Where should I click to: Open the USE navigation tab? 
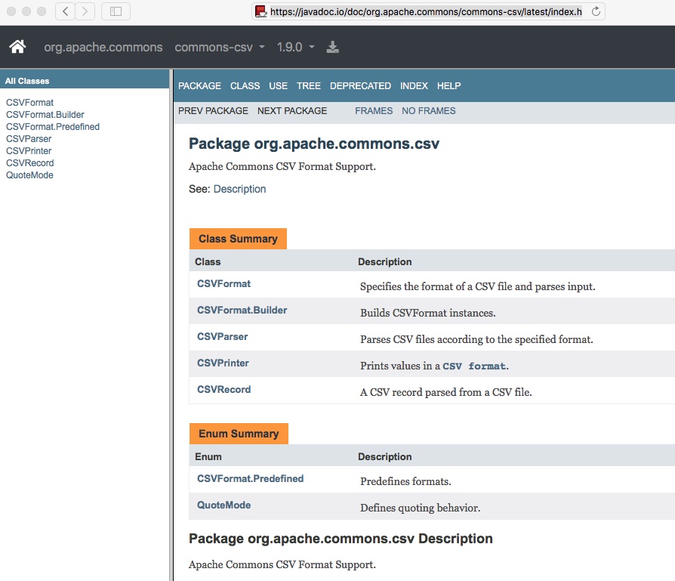coord(278,85)
